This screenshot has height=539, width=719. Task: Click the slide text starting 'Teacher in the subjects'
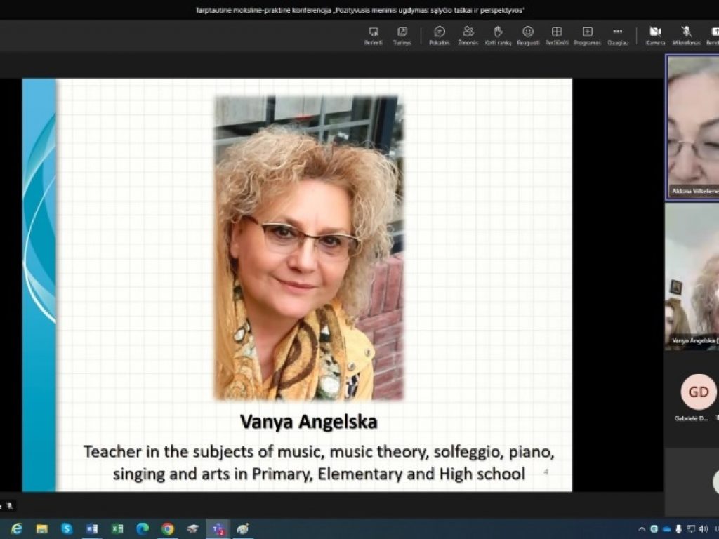(319, 463)
